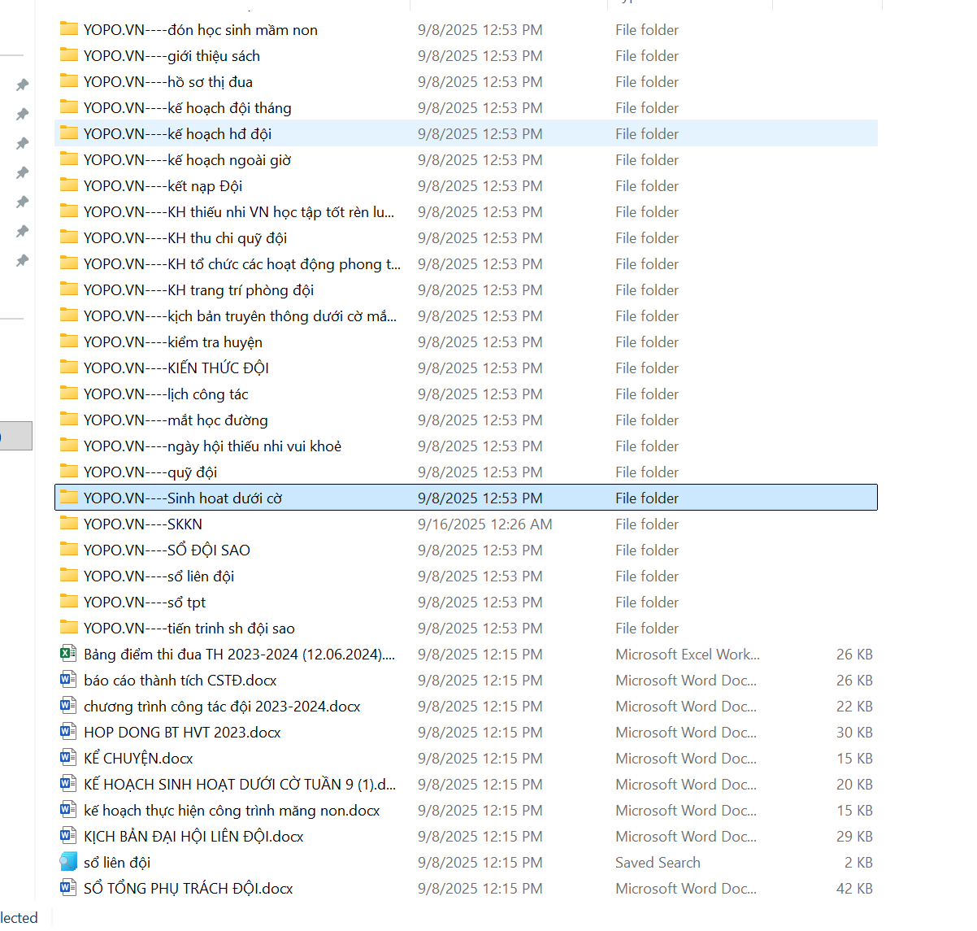Click the Word icon of HOP DONG BT HVT 2023.docx
The image size is (977, 931).
(68, 732)
